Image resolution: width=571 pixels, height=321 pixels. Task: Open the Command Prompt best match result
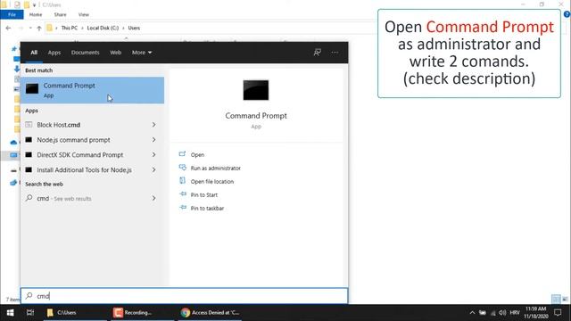(92, 90)
